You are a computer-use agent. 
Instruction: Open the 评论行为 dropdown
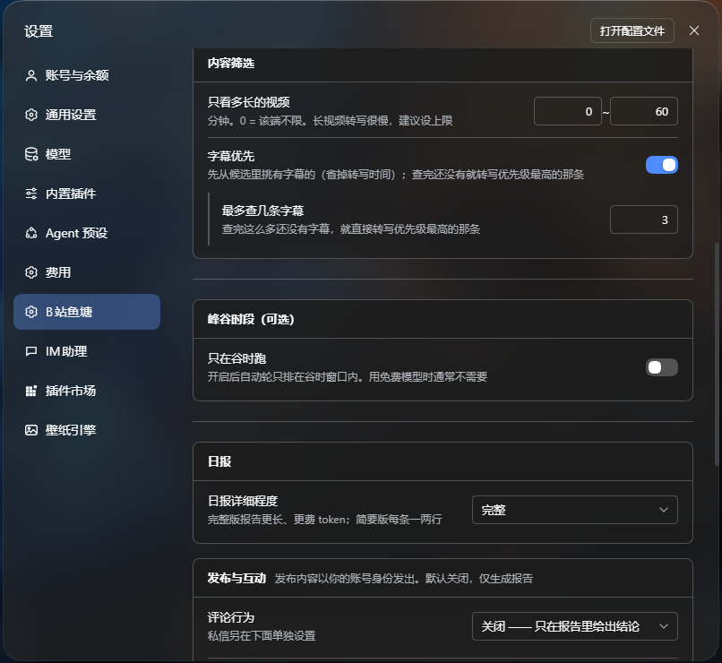(x=575, y=626)
